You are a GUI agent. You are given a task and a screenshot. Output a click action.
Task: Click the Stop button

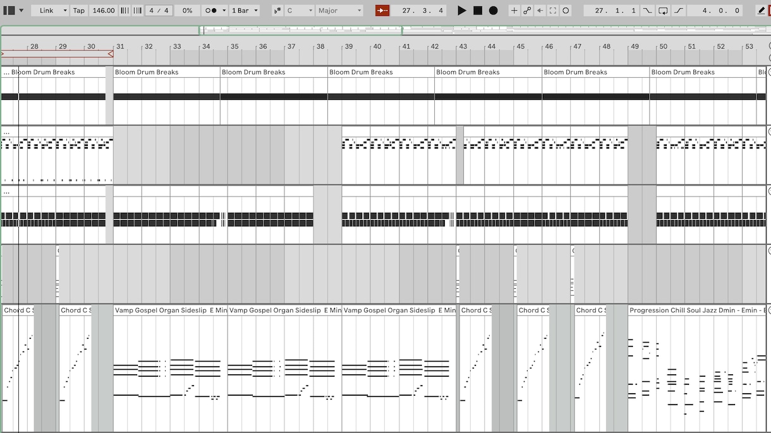(478, 10)
